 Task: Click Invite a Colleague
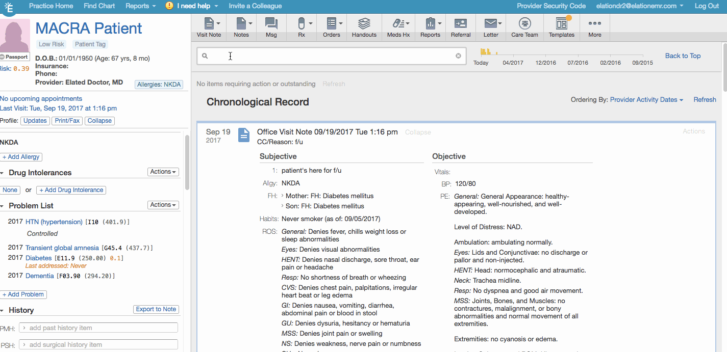(x=255, y=6)
